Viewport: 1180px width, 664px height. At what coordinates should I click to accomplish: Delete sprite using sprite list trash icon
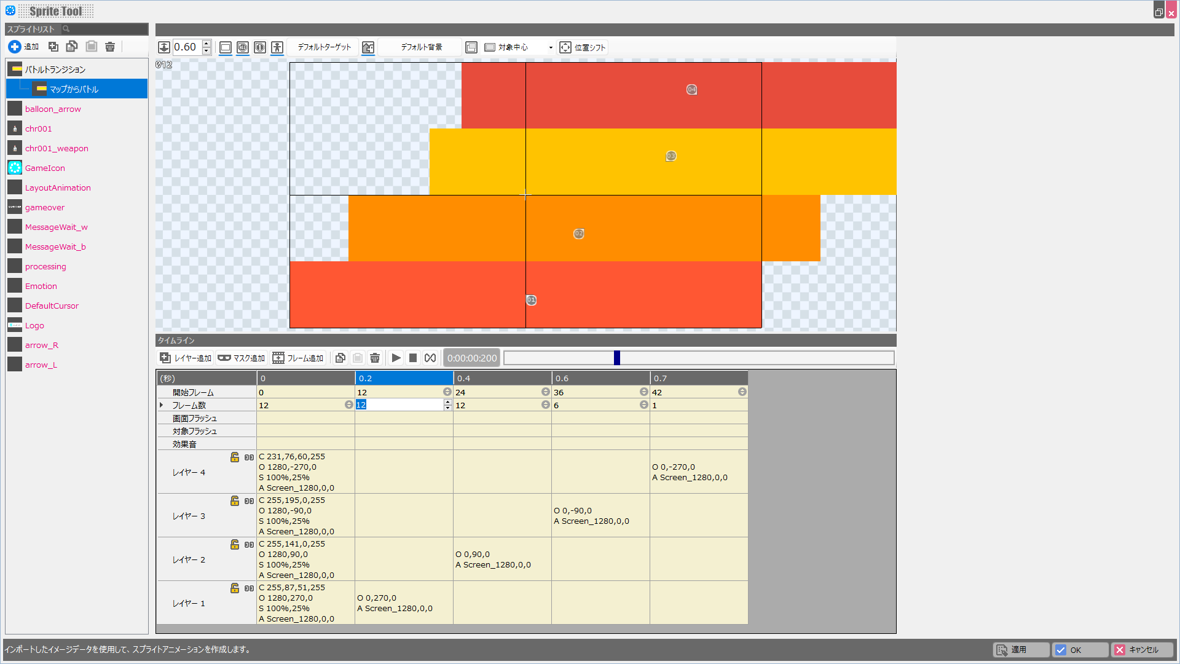pos(110,47)
